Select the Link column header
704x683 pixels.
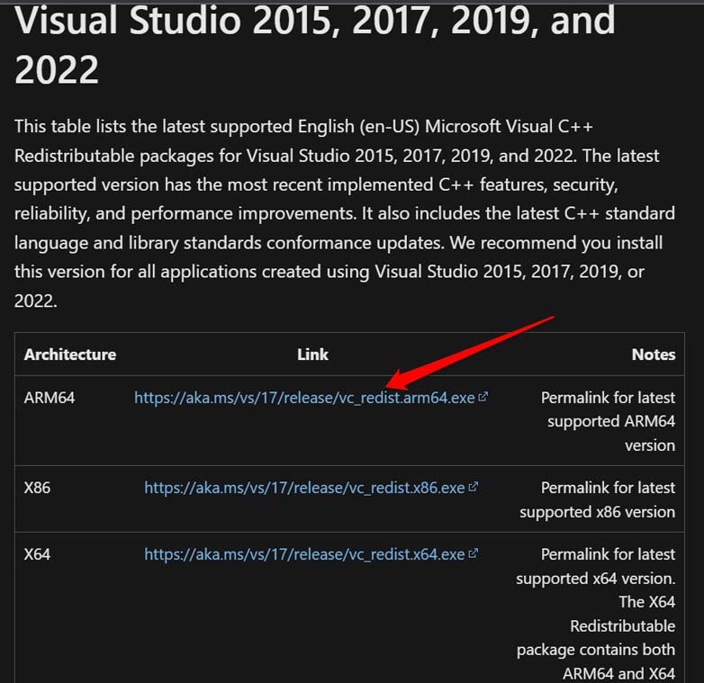(x=312, y=355)
